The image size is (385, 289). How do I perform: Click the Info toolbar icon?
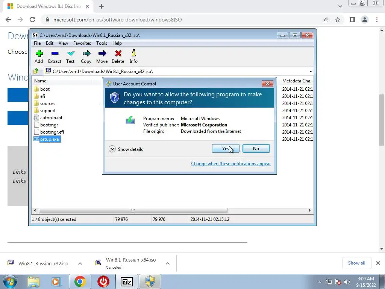click(x=133, y=57)
